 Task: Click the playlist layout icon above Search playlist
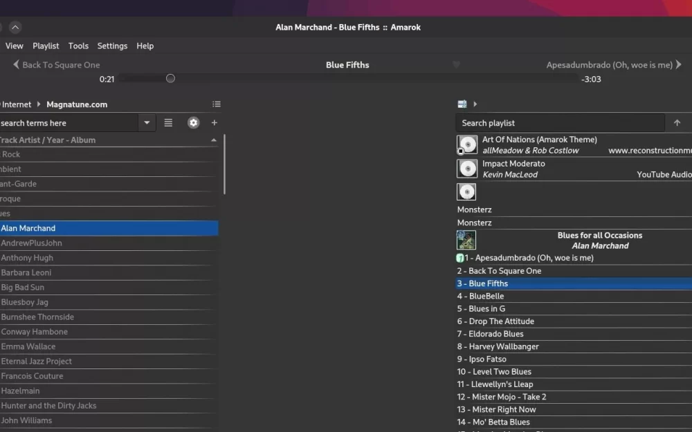(461, 104)
